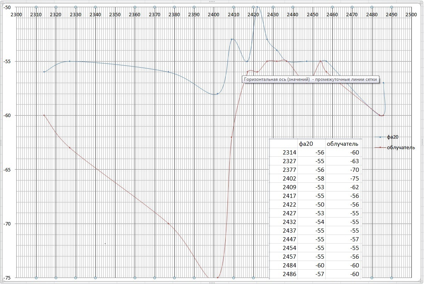Click vertical axis label -70
This screenshot has height=284, width=424.
7,224
